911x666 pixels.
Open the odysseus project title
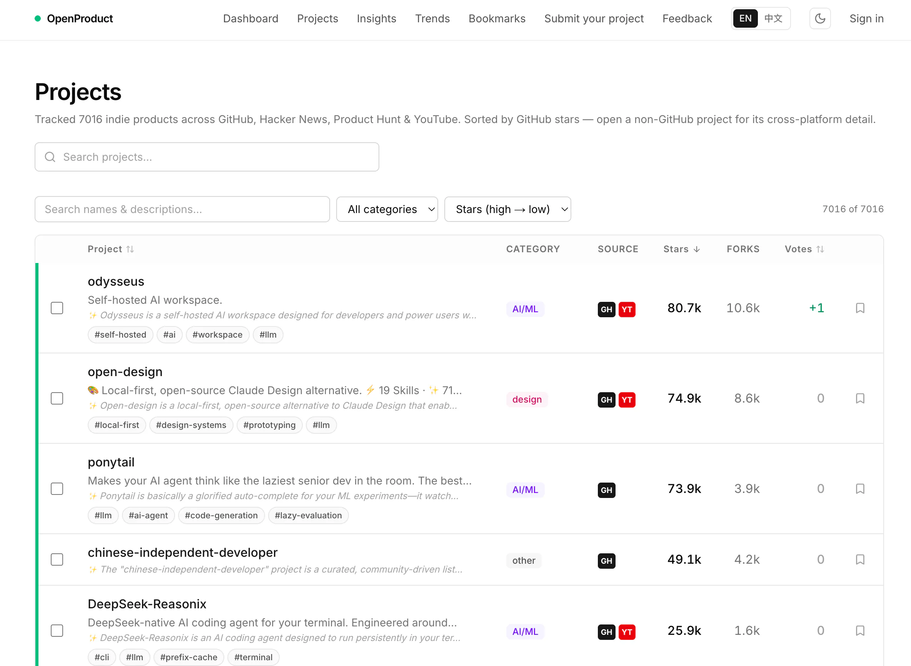tap(116, 281)
